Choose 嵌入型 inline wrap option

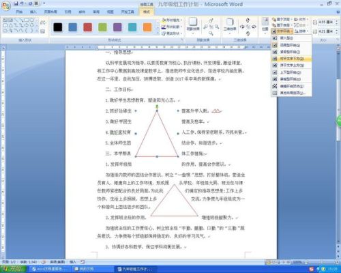pyautogui.click(x=291, y=38)
